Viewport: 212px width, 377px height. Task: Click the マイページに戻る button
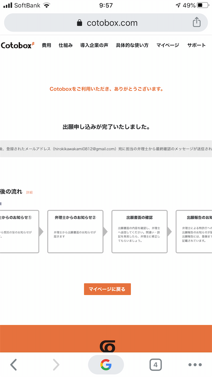(x=107, y=289)
